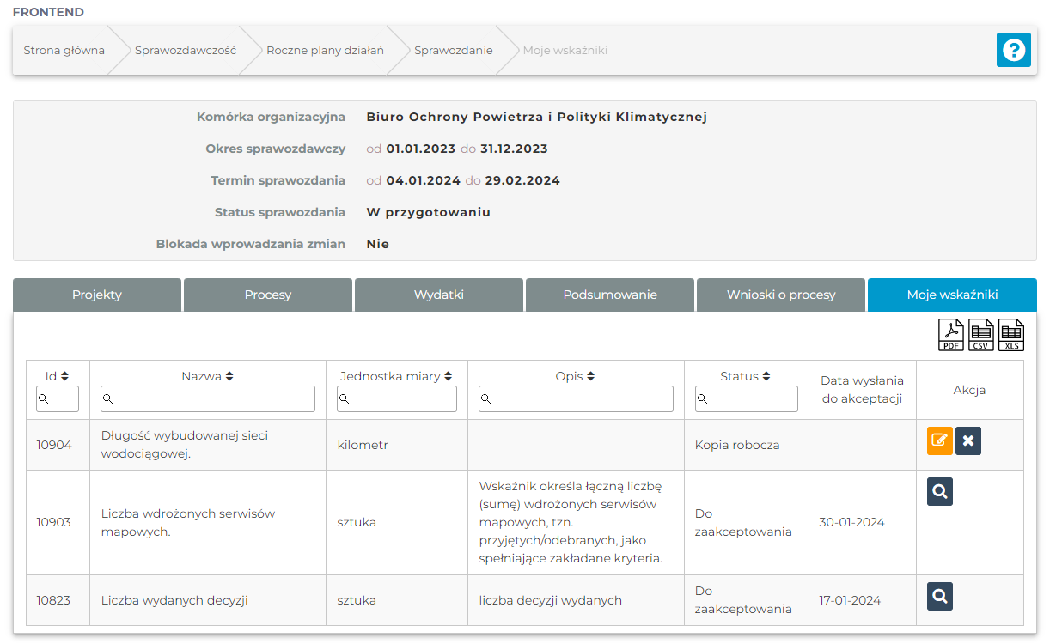Export table as XLS spreadsheet
This screenshot has height=644, width=1062.
tap(1010, 335)
